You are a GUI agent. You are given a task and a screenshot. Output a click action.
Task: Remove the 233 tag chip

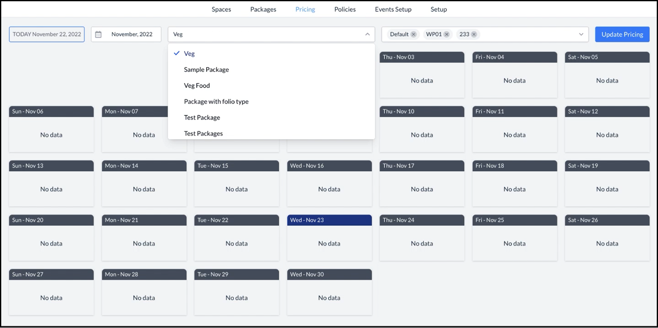pos(474,34)
